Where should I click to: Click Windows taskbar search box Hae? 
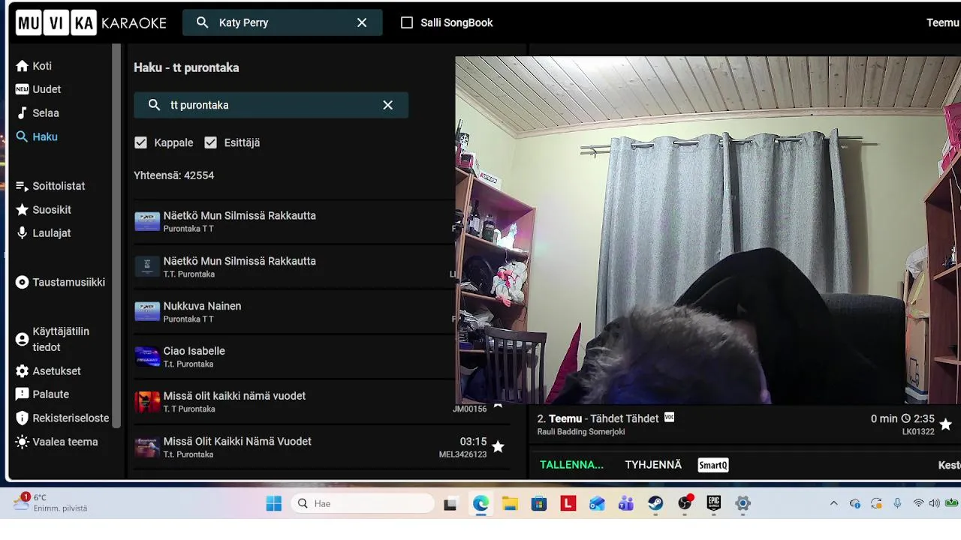(363, 503)
